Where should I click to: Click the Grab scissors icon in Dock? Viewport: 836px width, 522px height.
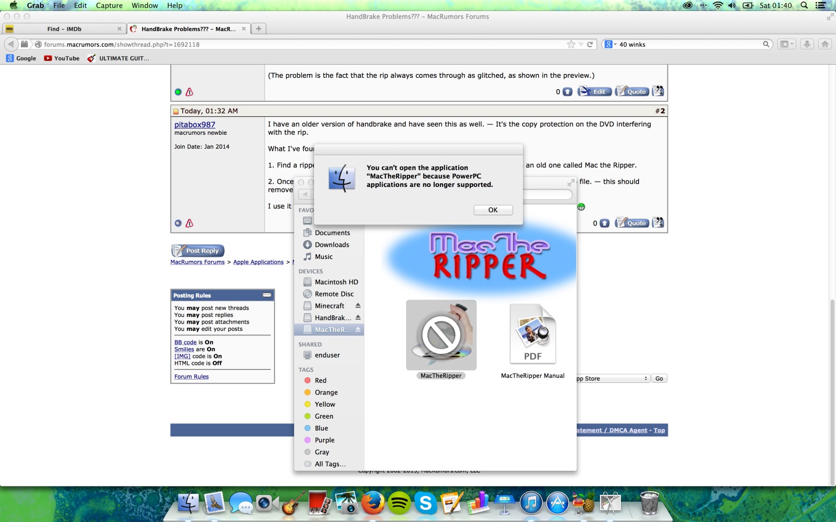(x=610, y=504)
